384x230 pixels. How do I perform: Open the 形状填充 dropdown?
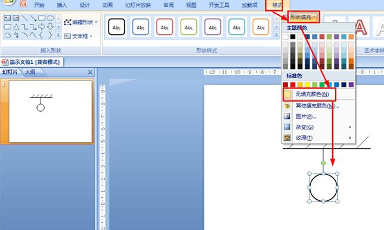(x=304, y=17)
